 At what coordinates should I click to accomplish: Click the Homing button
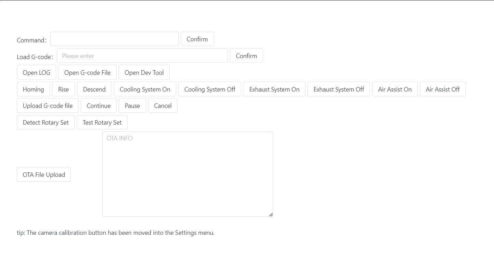coord(33,89)
